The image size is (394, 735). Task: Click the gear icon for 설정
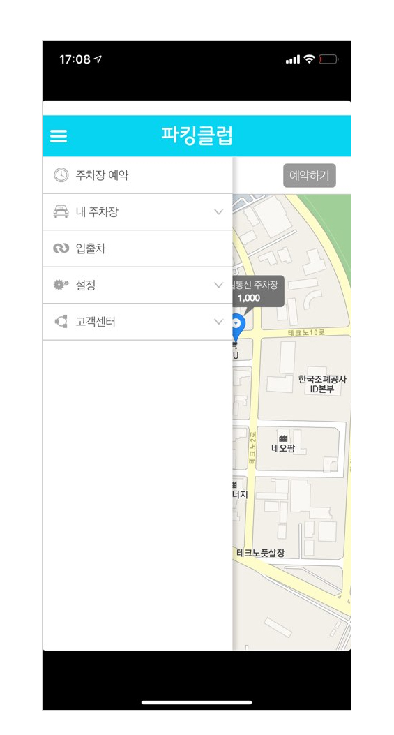tap(61, 285)
